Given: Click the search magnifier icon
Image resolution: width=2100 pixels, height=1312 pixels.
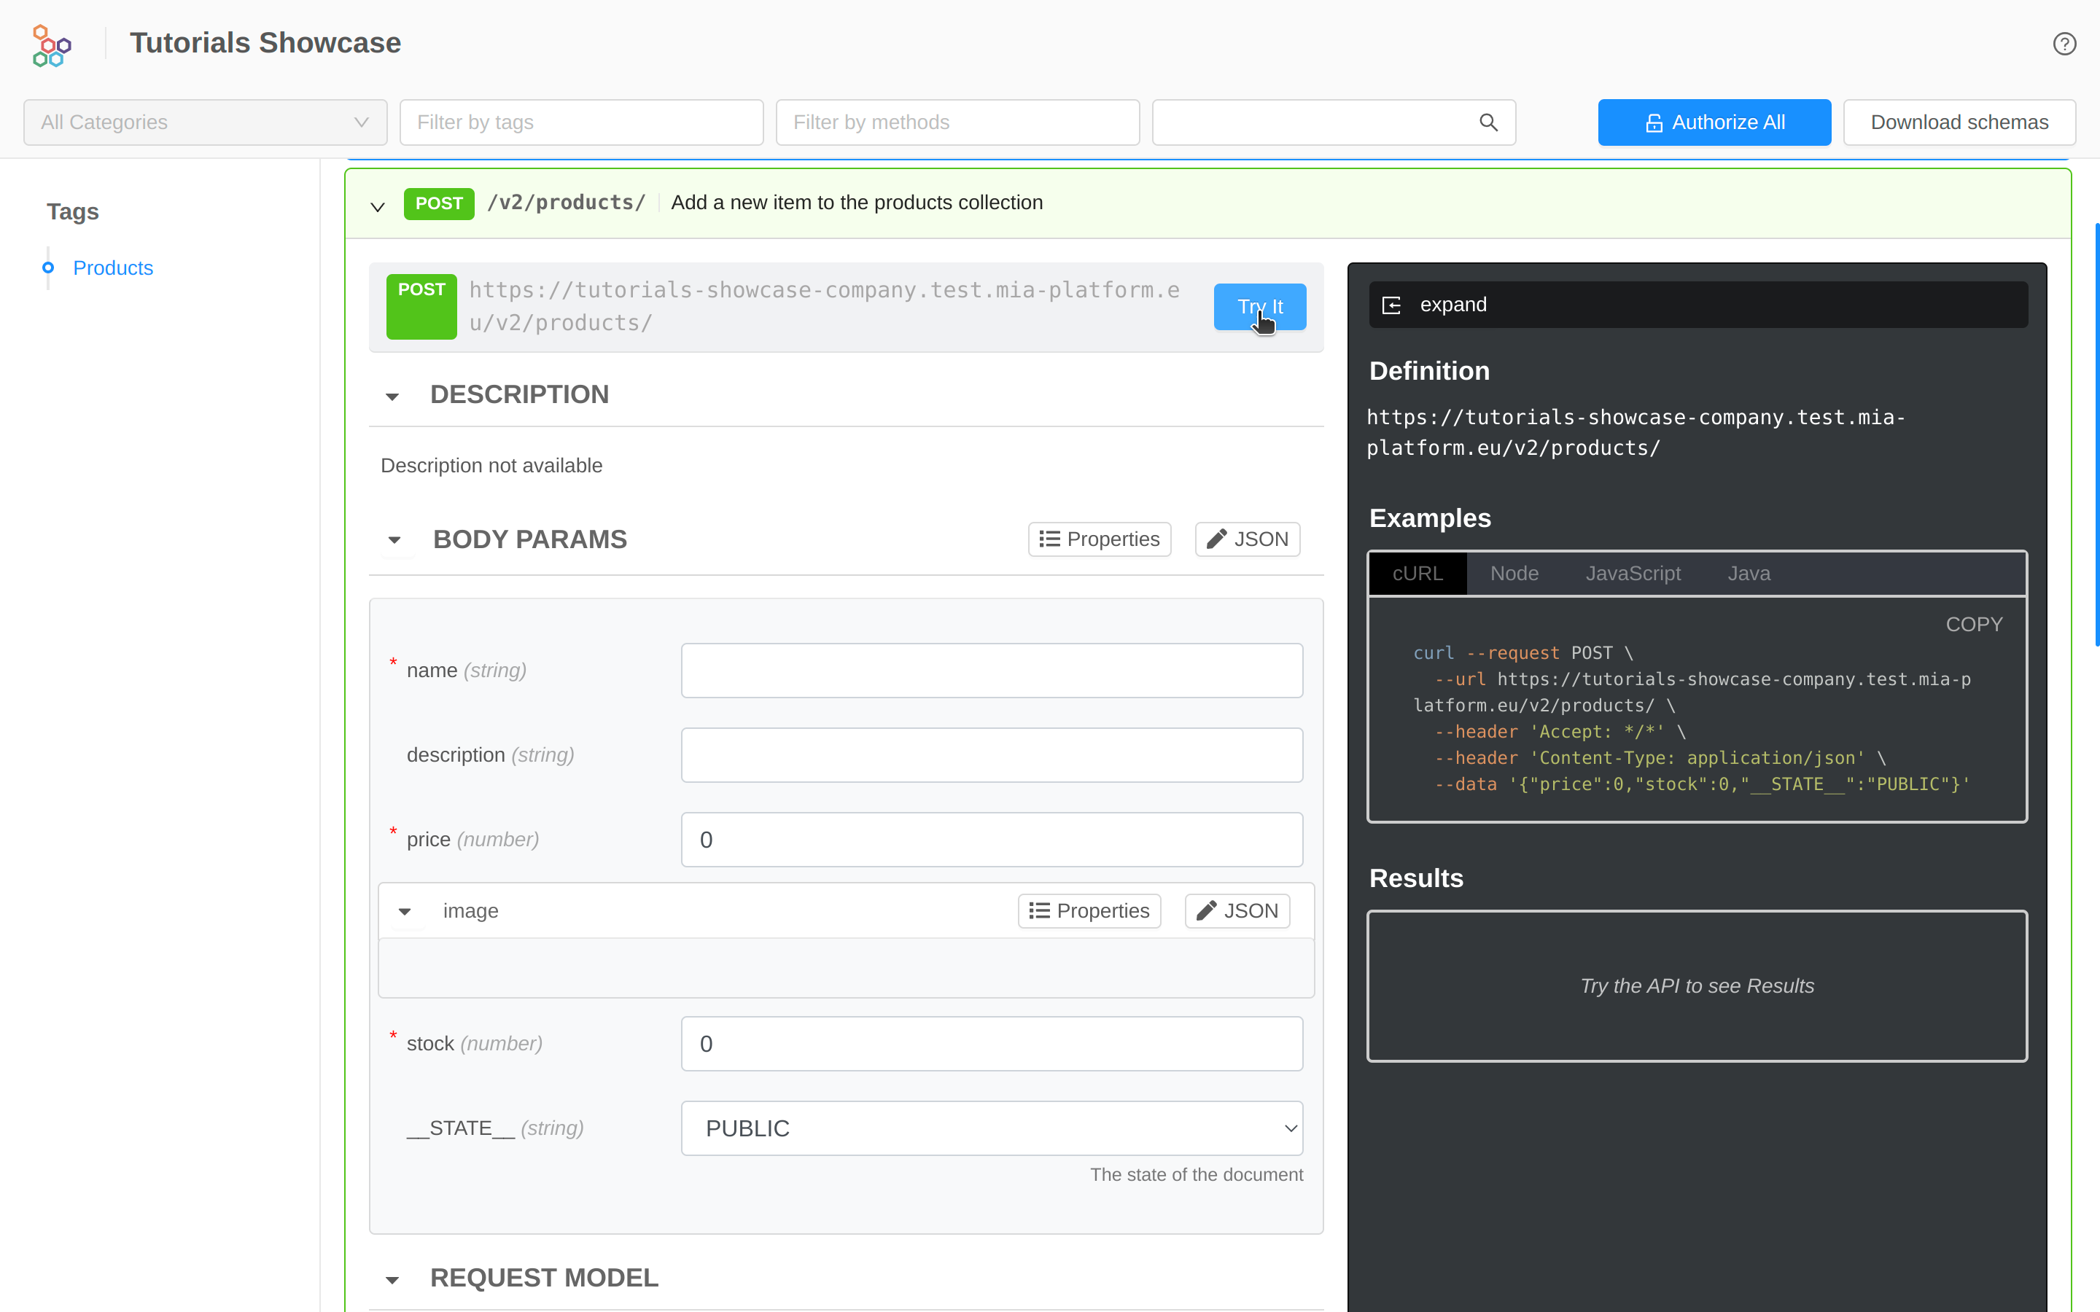Looking at the screenshot, I should point(1488,122).
